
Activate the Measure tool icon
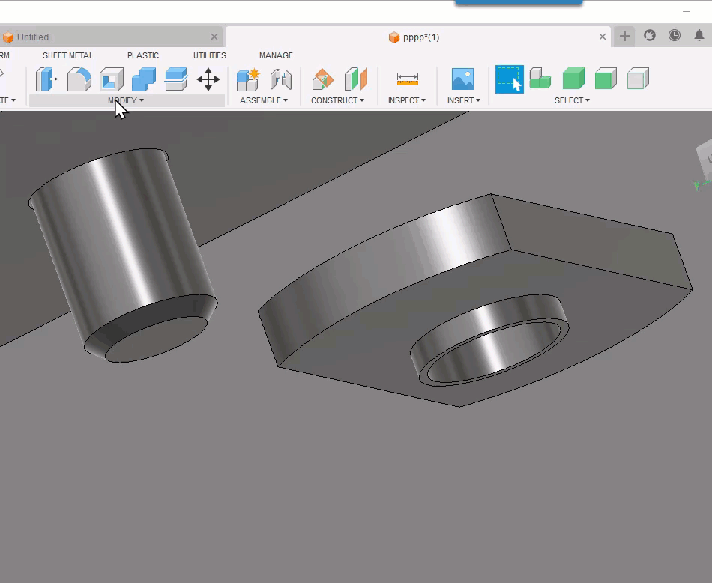tap(406, 79)
